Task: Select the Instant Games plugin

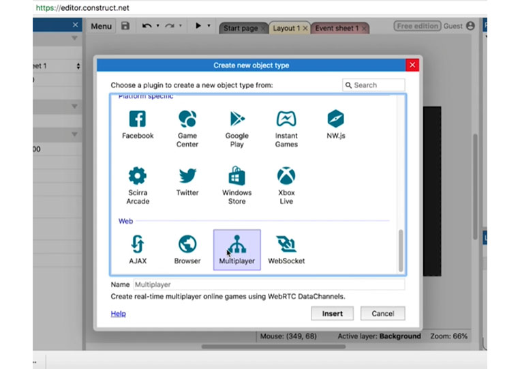Action: [x=286, y=129]
